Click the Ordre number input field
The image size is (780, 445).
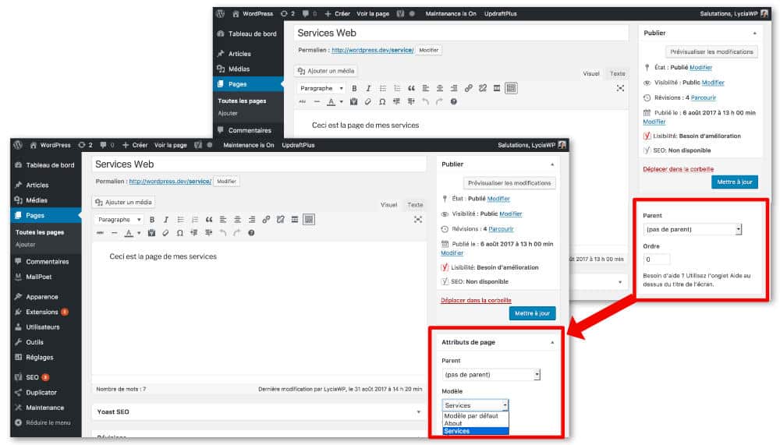tap(656, 260)
